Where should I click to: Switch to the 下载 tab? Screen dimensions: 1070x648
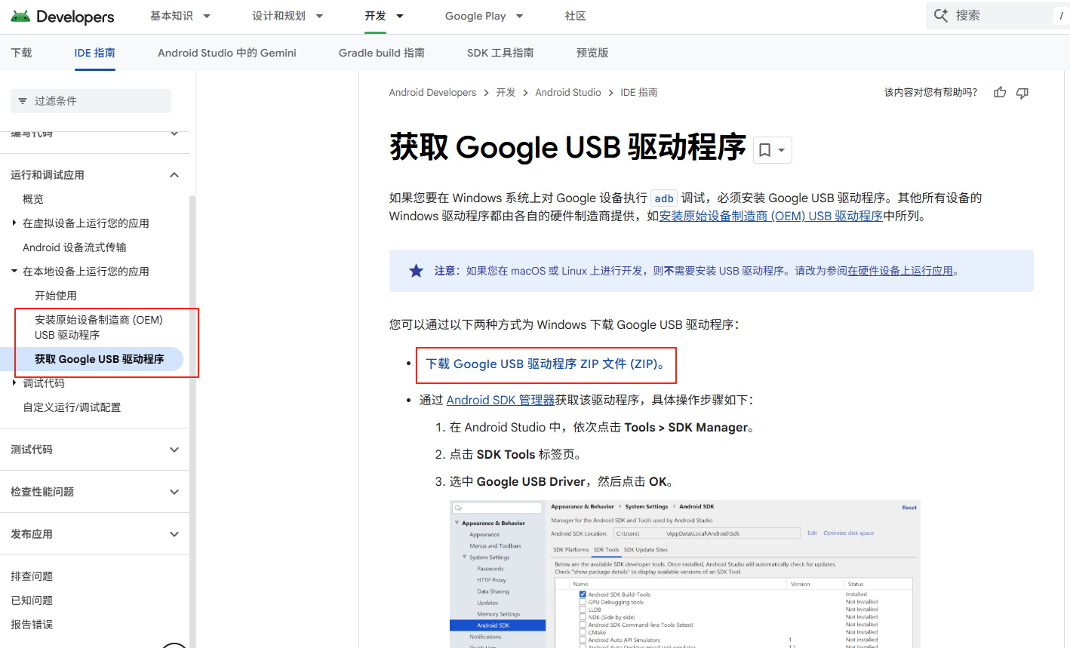(x=21, y=53)
